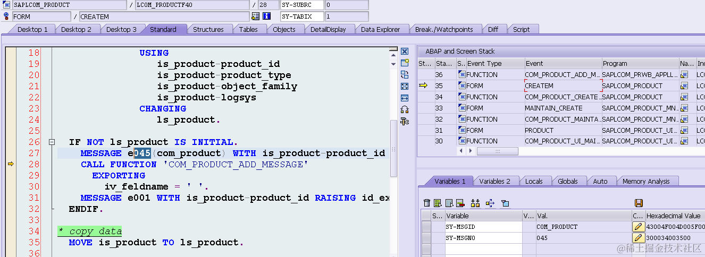Click the full-screen tool icon beside the editor
Image resolution: width=705 pixels, height=257 pixels.
point(405,86)
